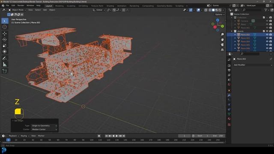Image resolution: width=274 pixels, height=154 pixels.
Task: Click the pan view hand icon
Action: [222, 40]
